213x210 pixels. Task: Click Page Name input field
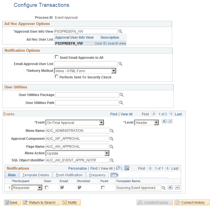point(77,147)
